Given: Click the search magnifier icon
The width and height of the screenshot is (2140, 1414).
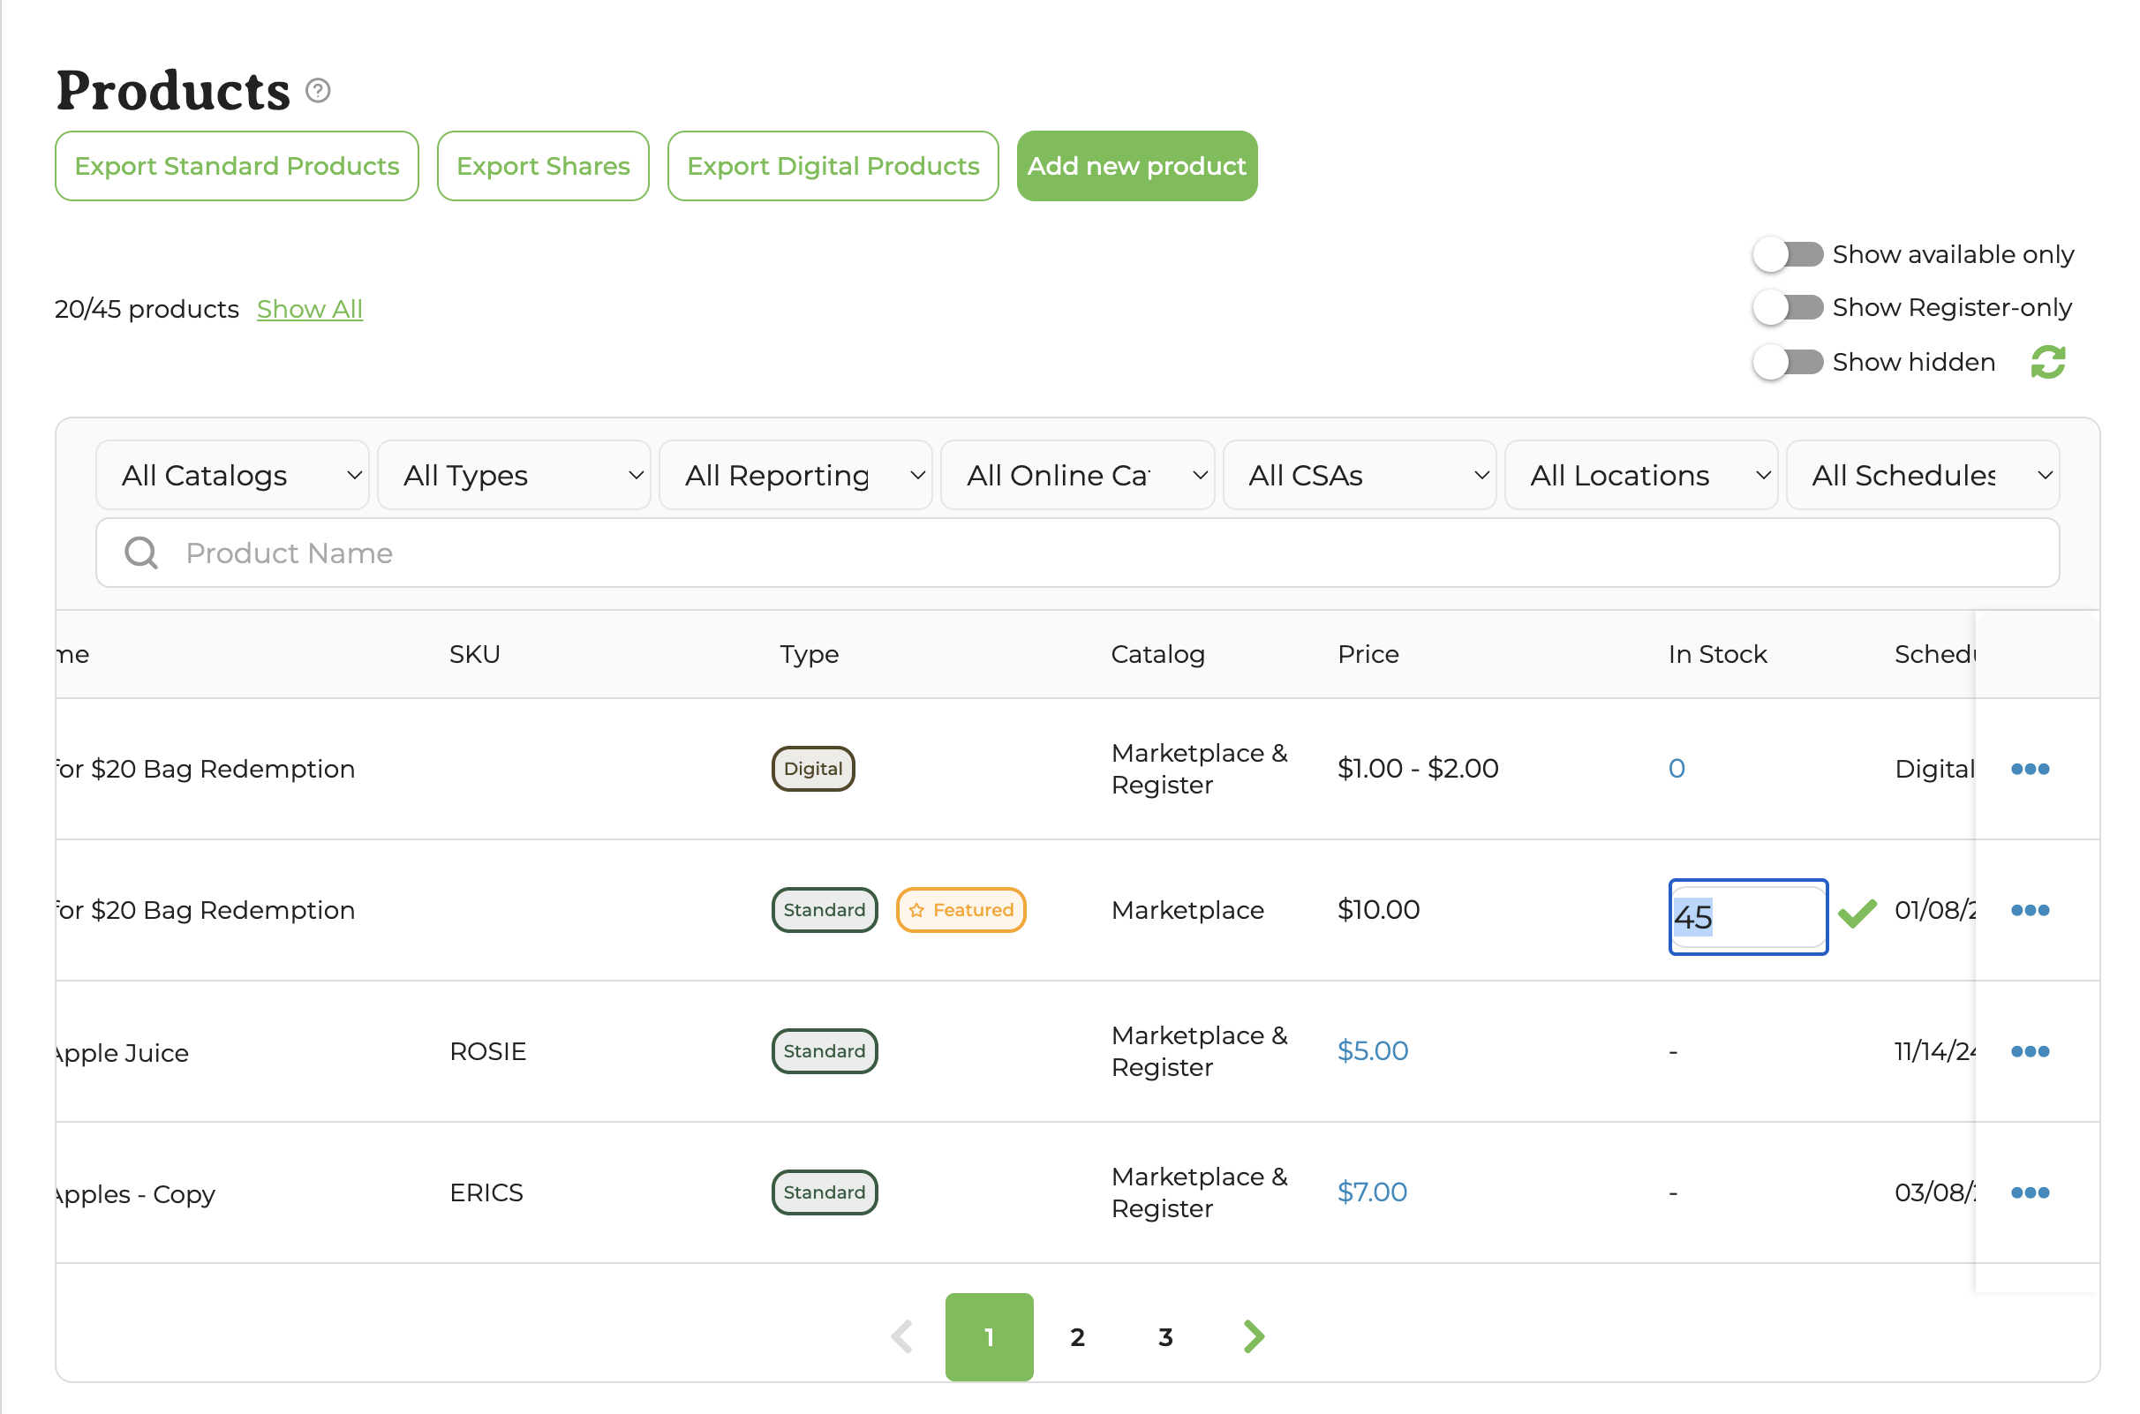Looking at the screenshot, I should tap(140, 553).
